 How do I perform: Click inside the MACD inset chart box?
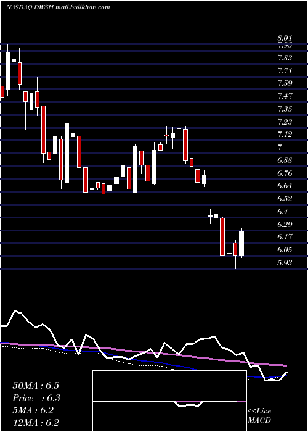(169, 401)
